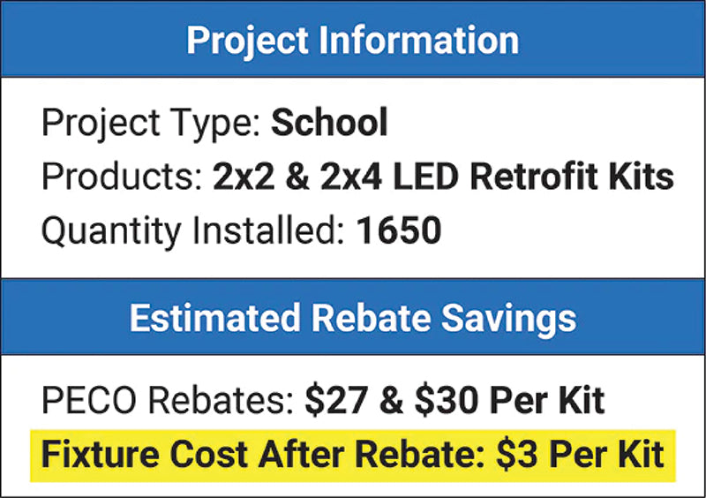Select the LED Retrofit Kits text

(534, 177)
